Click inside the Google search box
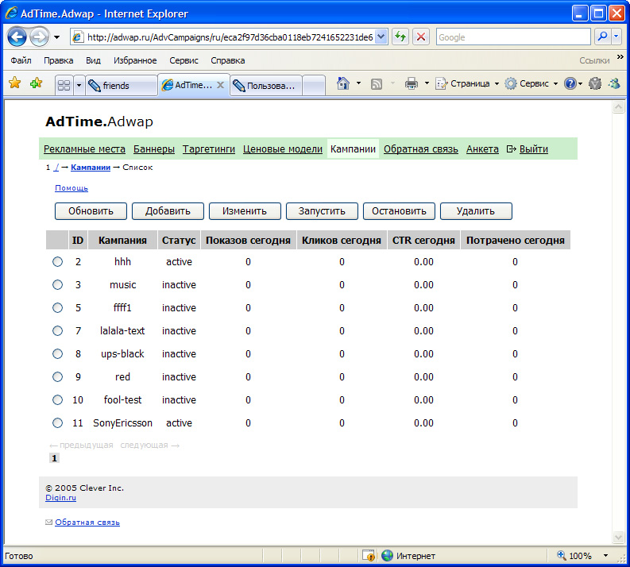The width and height of the screenshot is (630, 567). pos(512,37)
